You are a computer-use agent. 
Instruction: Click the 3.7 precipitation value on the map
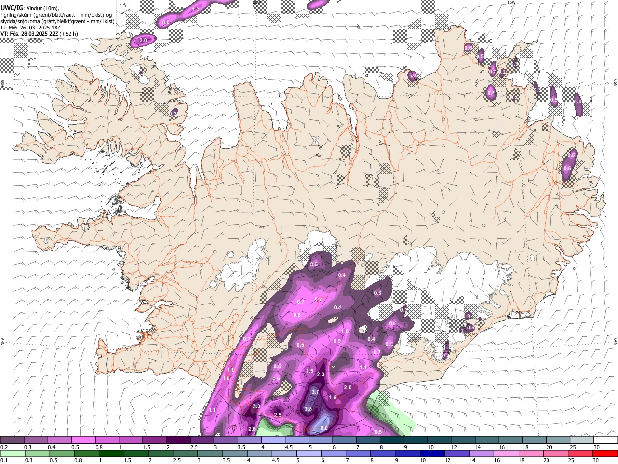coord(315,392)
